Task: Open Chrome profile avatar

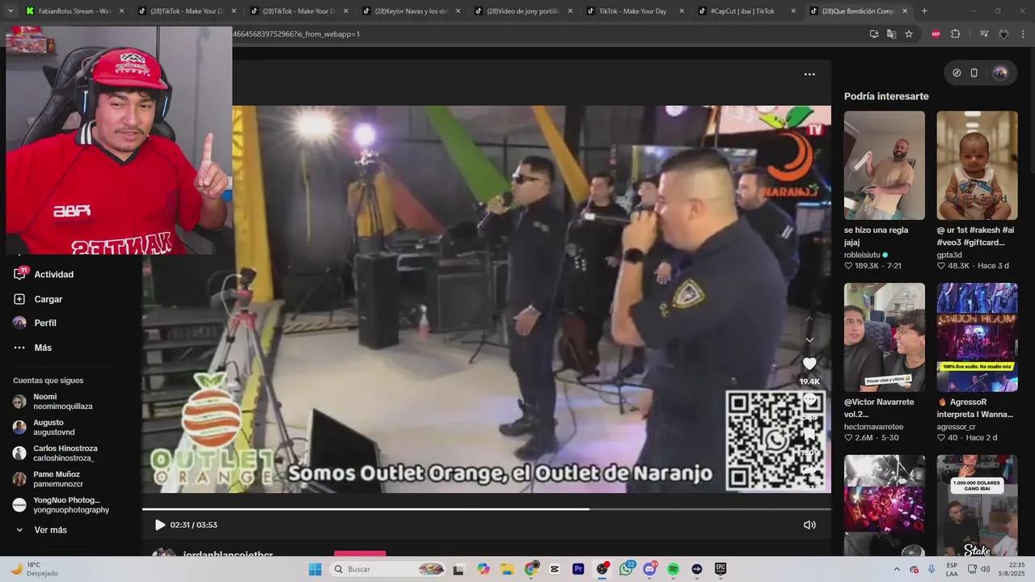Action: point(1003,34)
